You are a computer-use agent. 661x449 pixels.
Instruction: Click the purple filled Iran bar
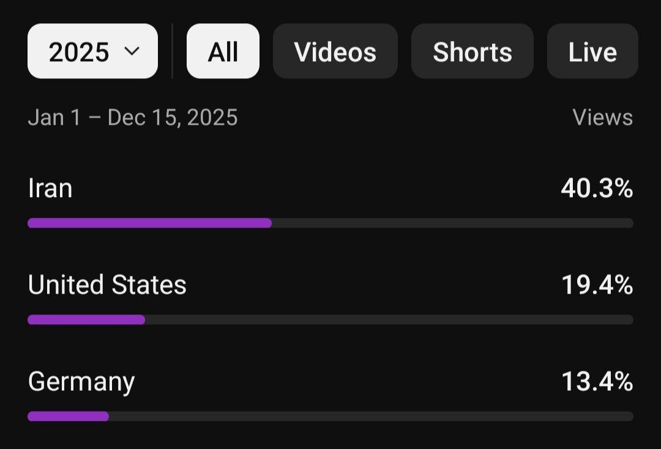[149, 223]
